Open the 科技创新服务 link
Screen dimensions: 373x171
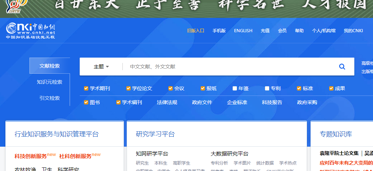coord(31,156)
